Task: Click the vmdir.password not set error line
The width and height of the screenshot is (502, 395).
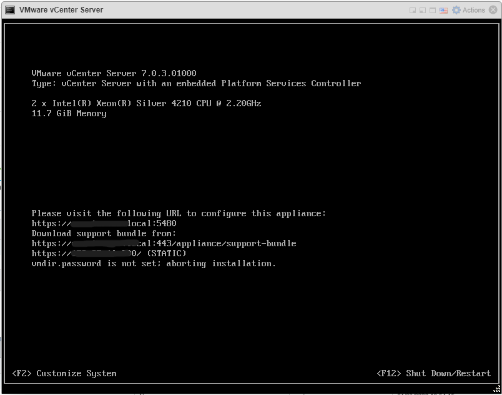Action: click(x=154, y=264)
